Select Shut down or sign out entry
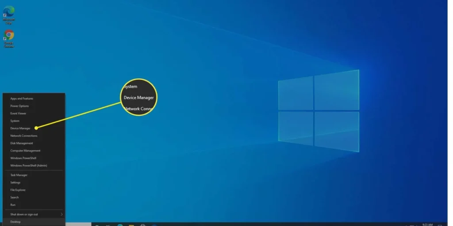 pyautogui.click(x=34, y=215)
